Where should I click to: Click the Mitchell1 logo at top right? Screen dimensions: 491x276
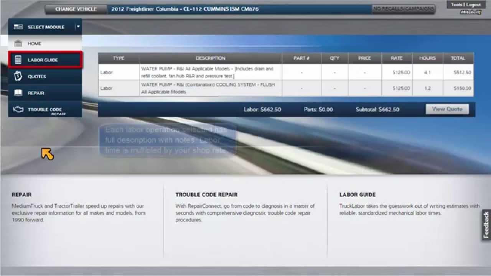click(x=470, y=12)
